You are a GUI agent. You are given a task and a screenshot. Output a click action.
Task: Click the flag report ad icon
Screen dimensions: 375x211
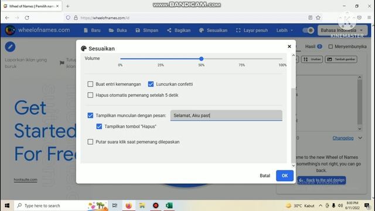point(62,63)
